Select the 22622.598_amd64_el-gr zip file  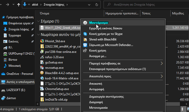point(63,47)
